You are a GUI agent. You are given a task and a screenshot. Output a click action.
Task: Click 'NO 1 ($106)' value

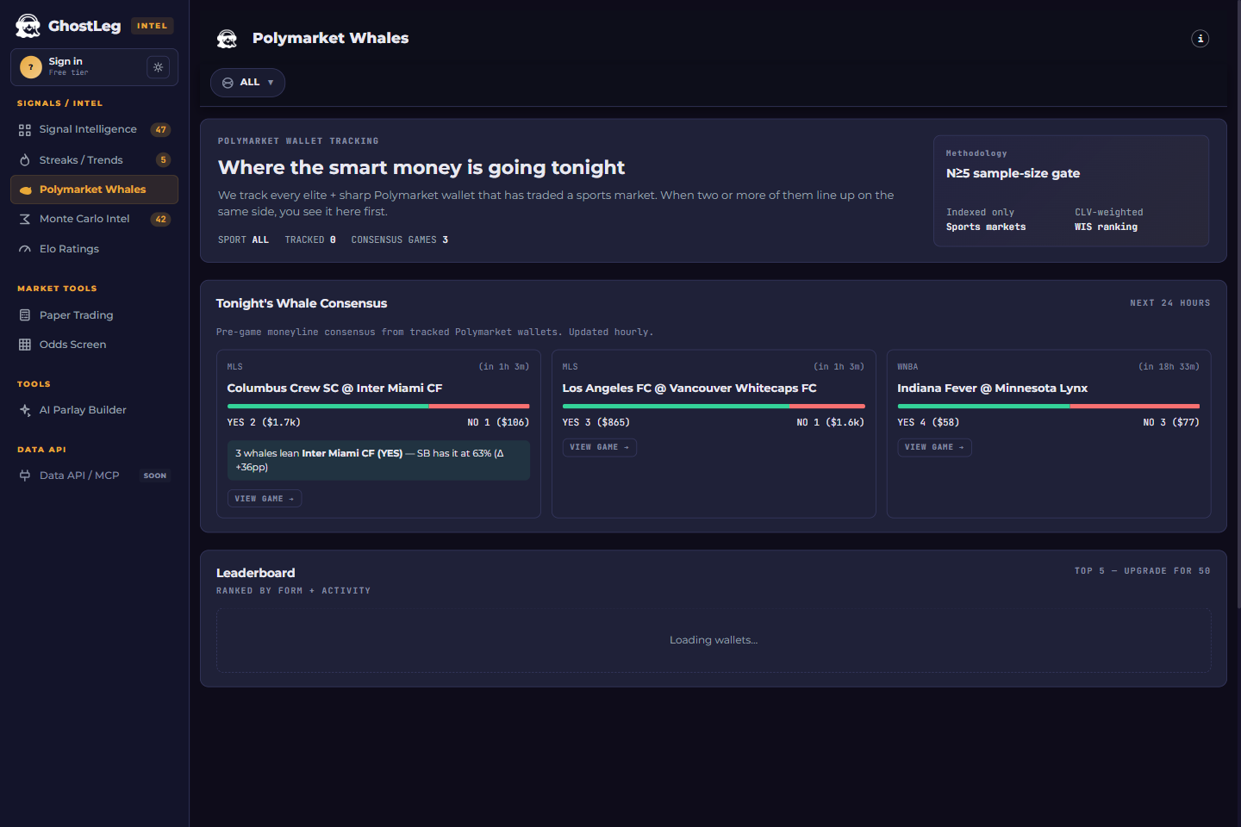(498, 423)
